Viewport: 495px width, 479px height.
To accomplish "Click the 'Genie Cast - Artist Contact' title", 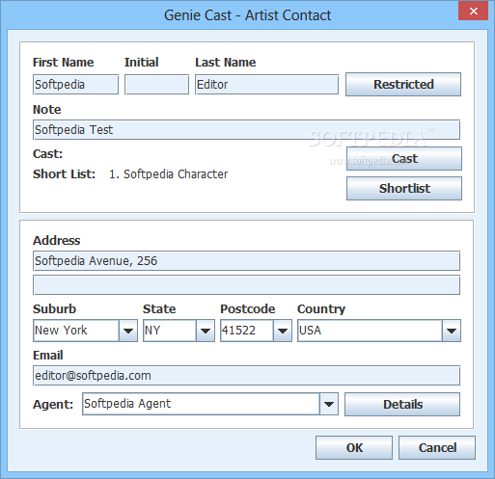I will (x=247, y=15).
